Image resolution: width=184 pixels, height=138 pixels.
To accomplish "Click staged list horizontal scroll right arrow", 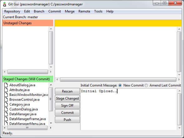I will click(51, 128).
